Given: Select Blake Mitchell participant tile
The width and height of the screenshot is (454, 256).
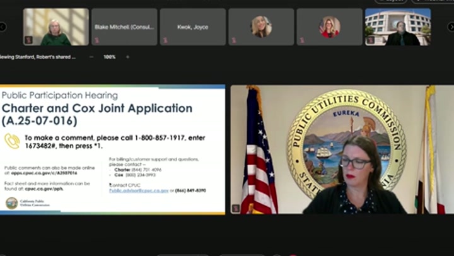Looking at the screenshot, I should tap(124, 26).
